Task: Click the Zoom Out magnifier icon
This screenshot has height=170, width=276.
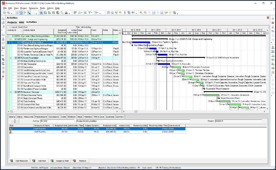Action: click(x=145, y=13)
